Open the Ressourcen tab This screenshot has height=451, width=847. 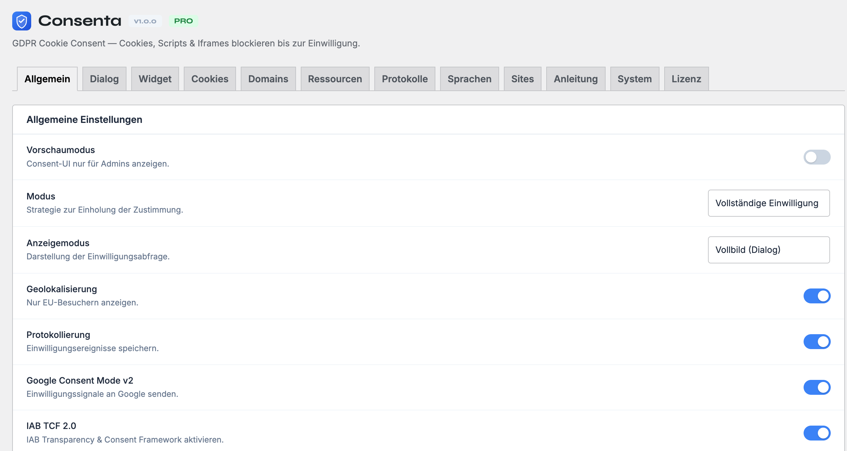point(334,79)
